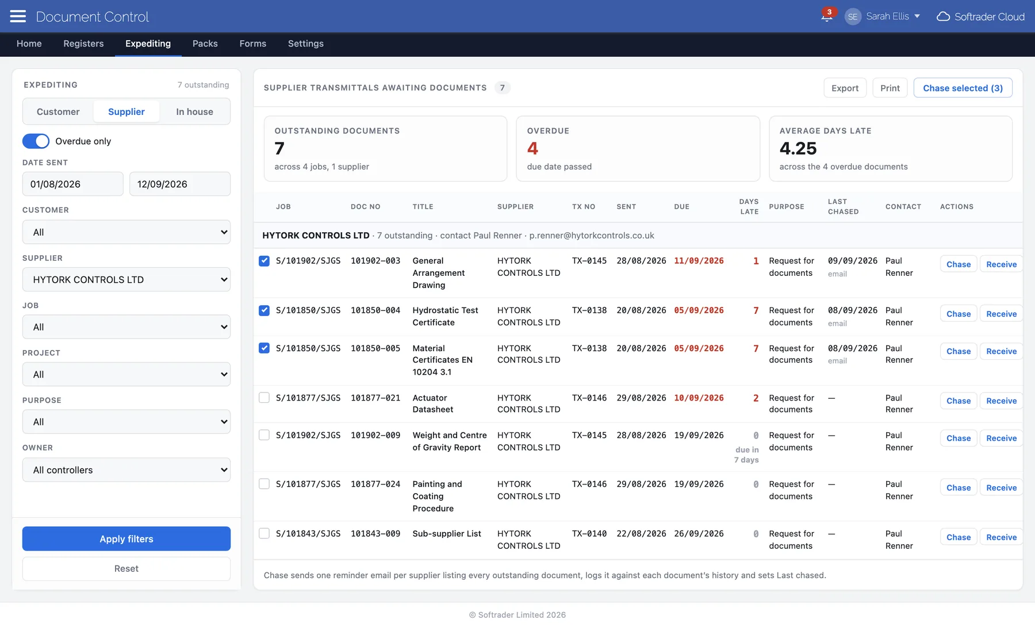Open the Purpose filter dropdown
Image resolution: width=1035 pixels, height=627 pixels.
126,422
